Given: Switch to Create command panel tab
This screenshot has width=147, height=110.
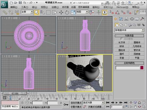Looking at the screenshot, I should pos(116,19).
